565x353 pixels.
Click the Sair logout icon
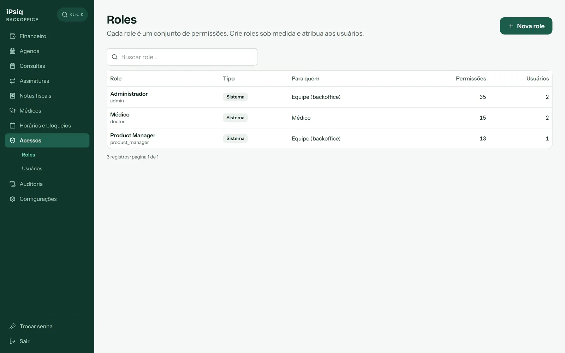click(x=13, y=341)
